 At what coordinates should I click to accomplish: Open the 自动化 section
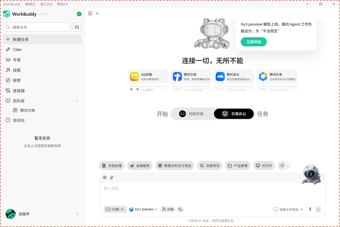(42, 120)
